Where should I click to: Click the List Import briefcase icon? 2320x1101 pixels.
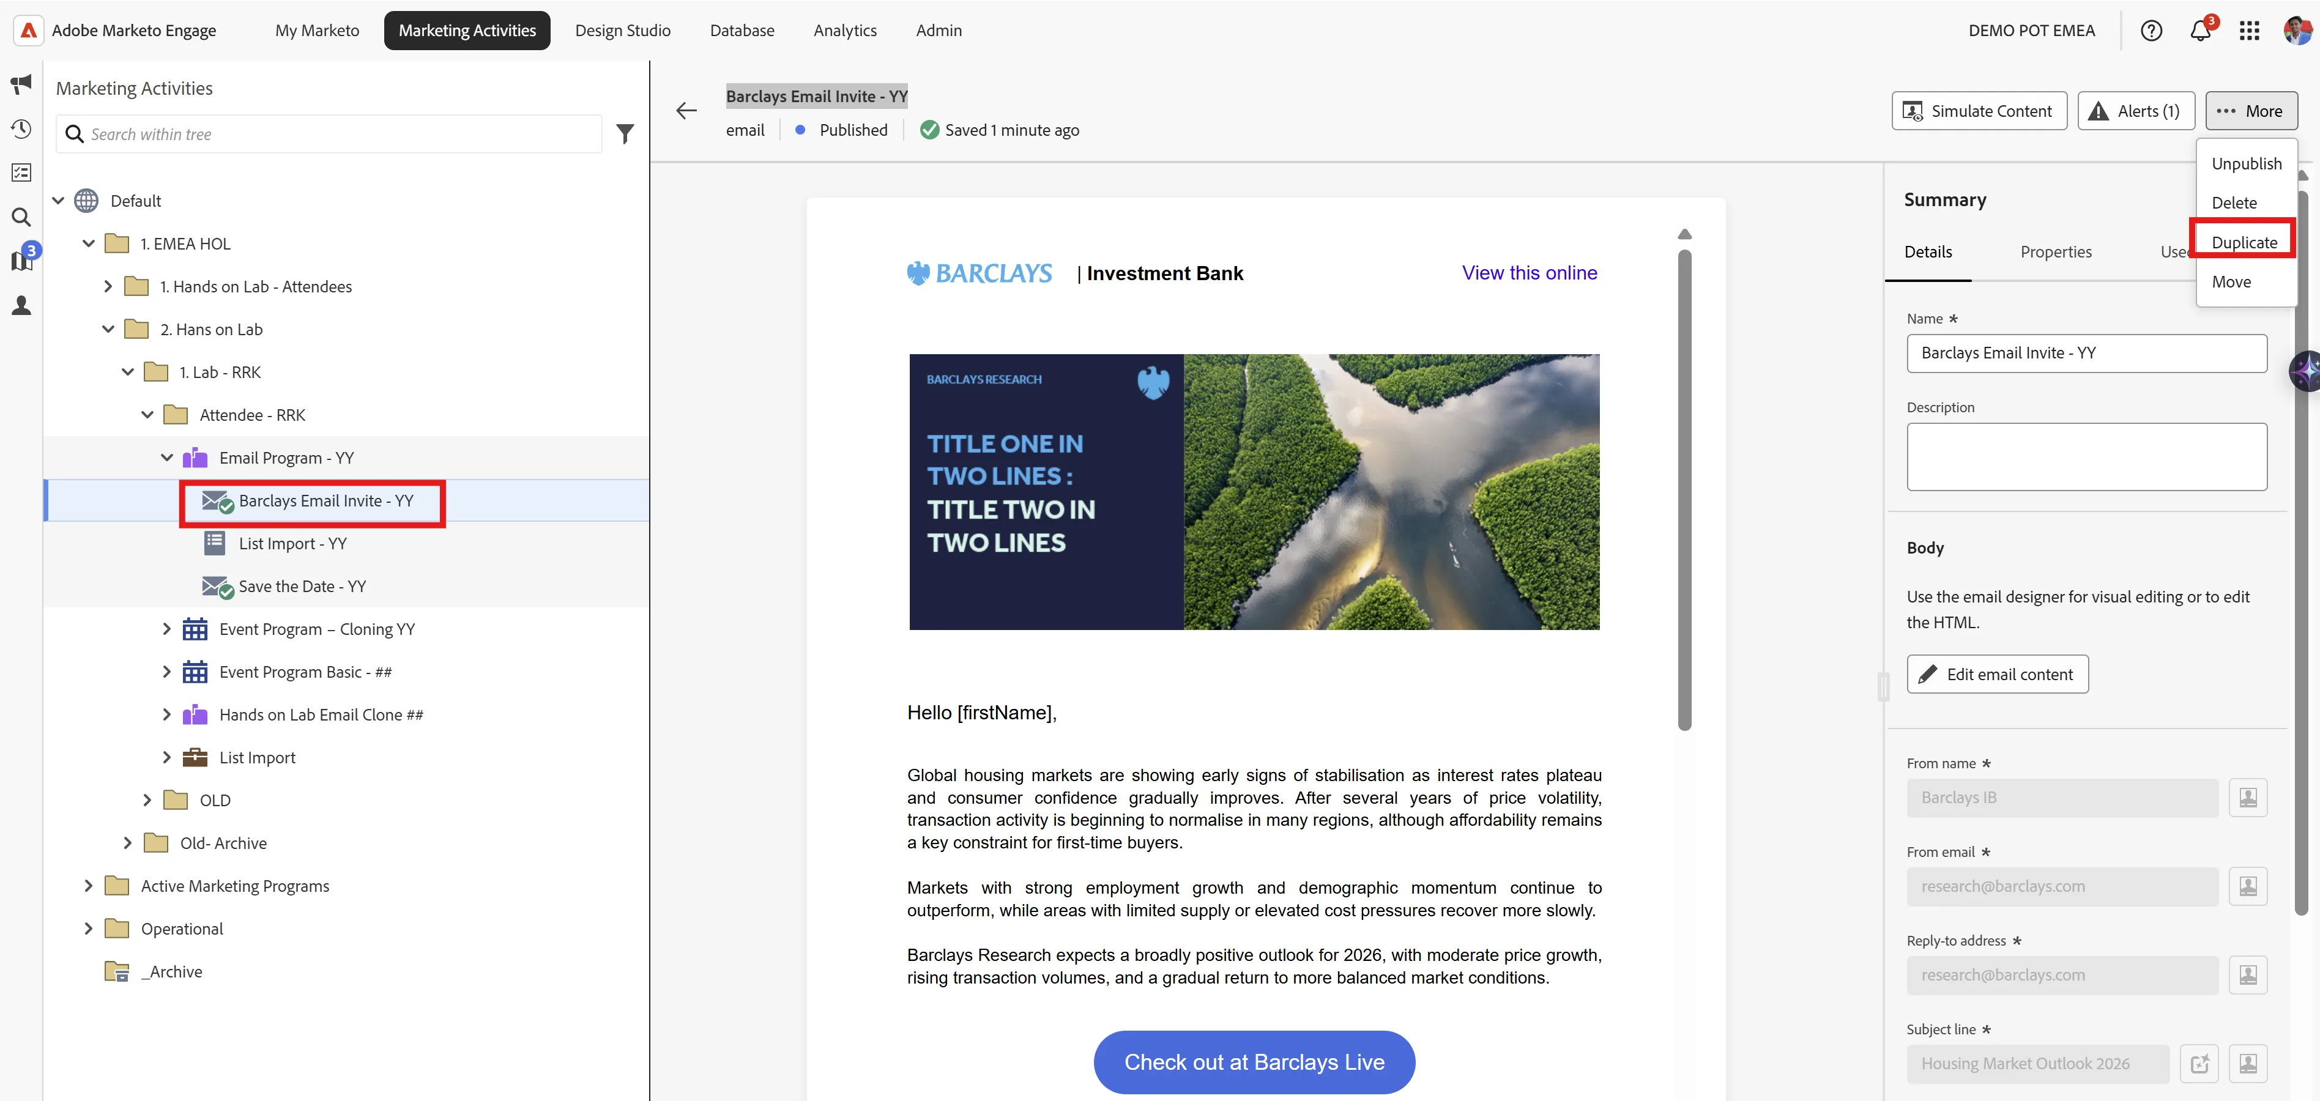click(195, 758)
